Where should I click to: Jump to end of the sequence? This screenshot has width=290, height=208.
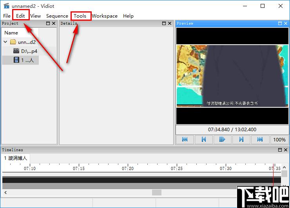click(x=260, y=139)
